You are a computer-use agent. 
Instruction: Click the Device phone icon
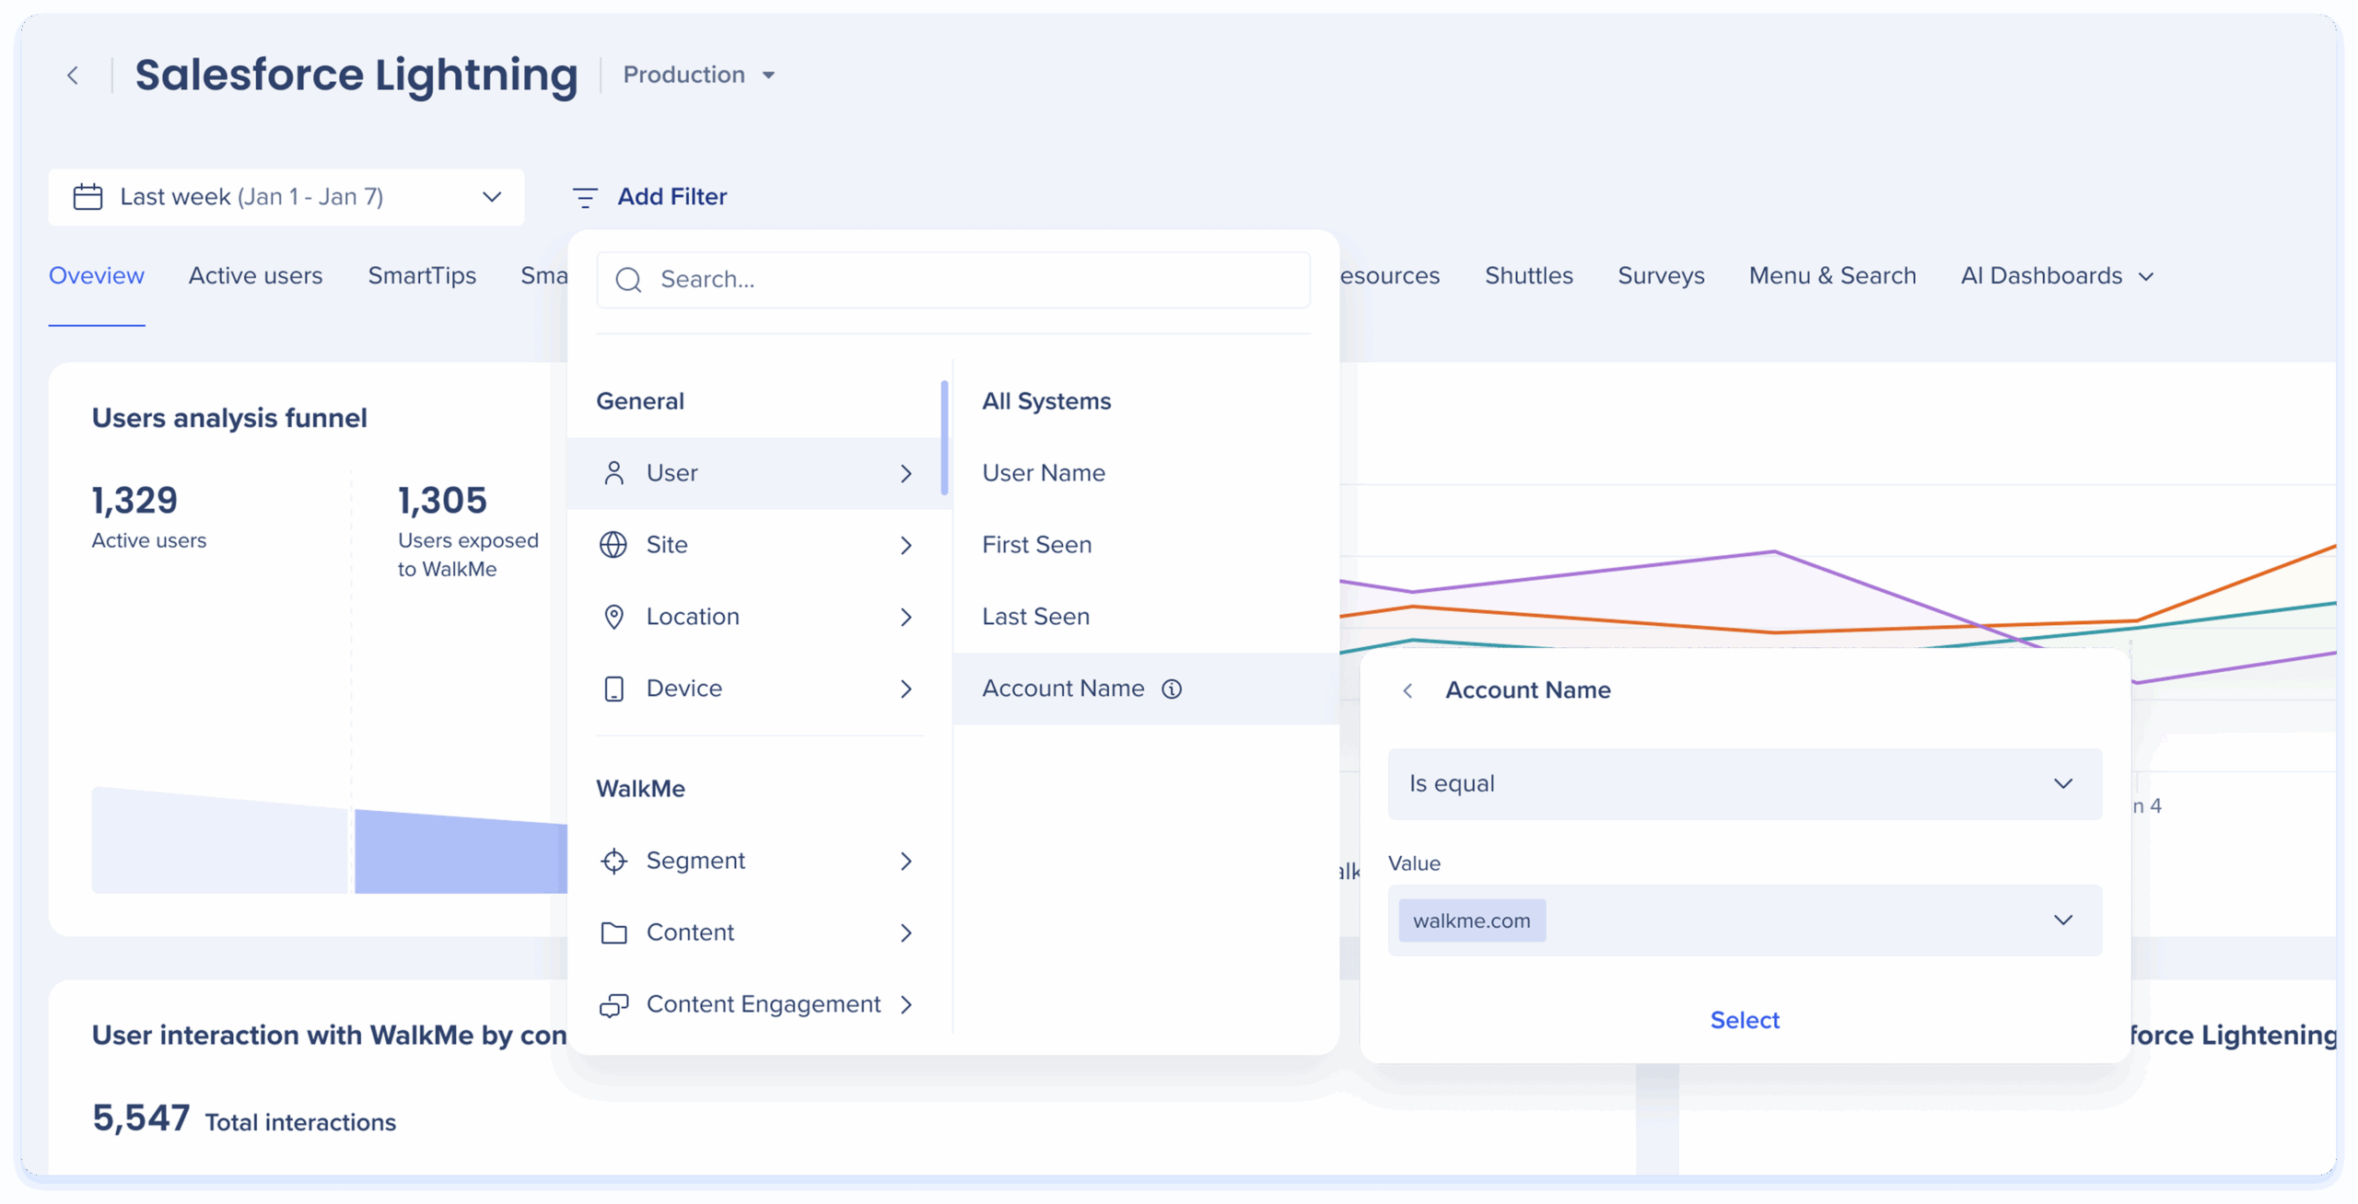(613, 689)
